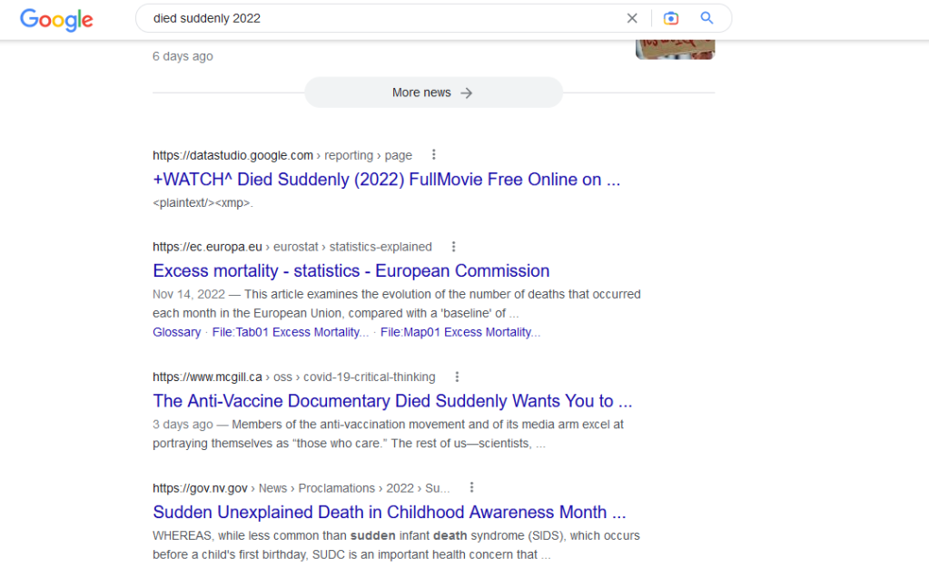Click the Glossary sitelink
The width and height of the screenshot is (929, 588).
tap(176, 332)
